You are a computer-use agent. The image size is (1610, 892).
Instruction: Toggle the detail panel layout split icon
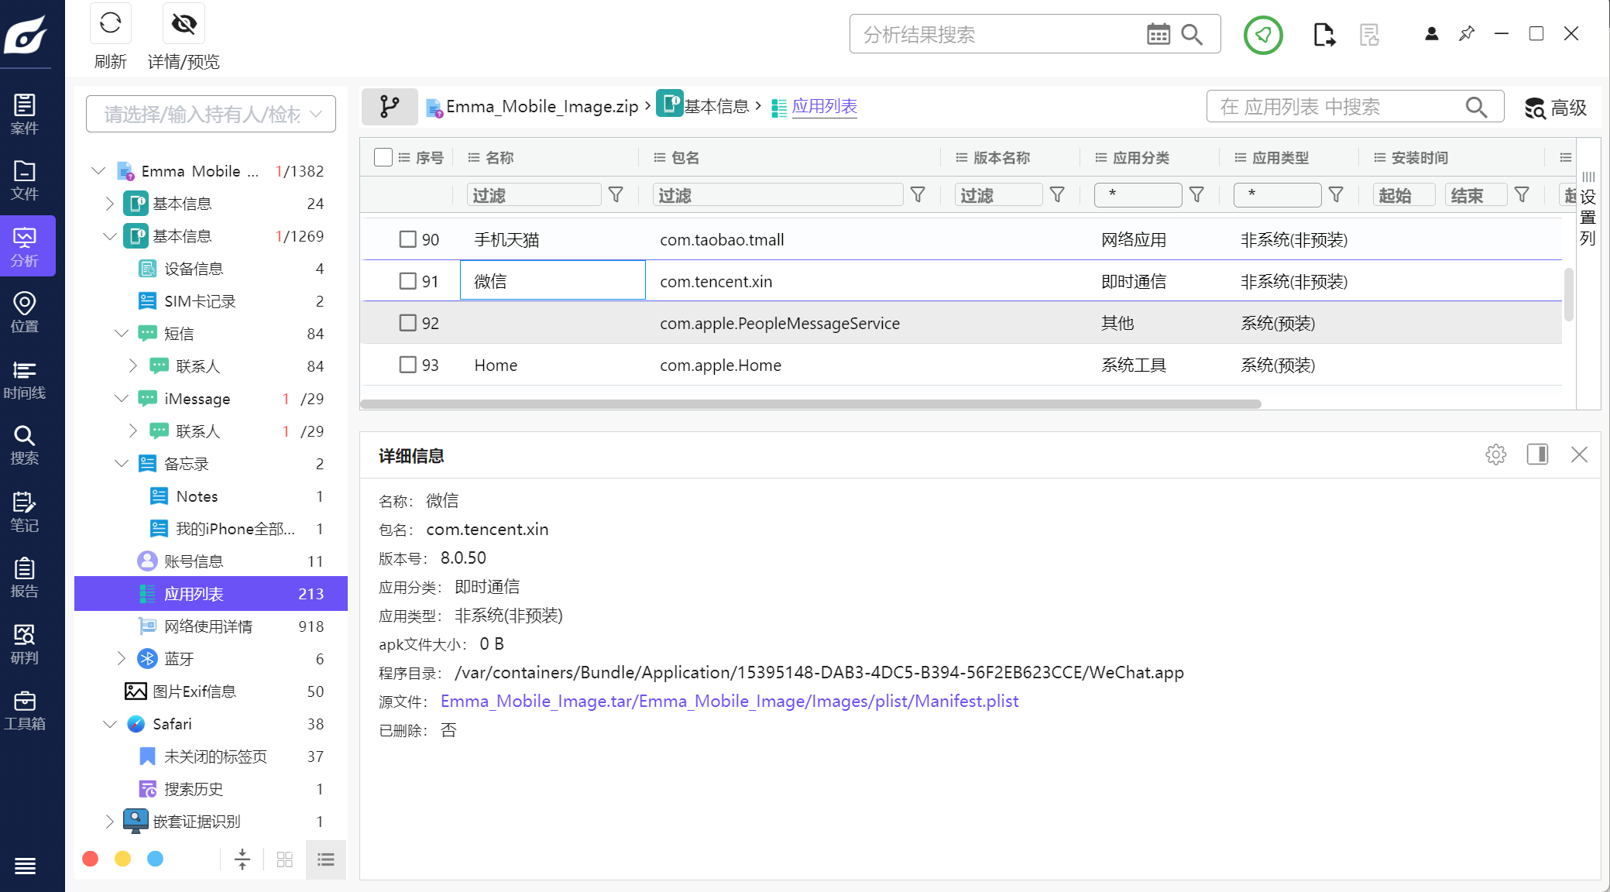(x=1537, y=455)
